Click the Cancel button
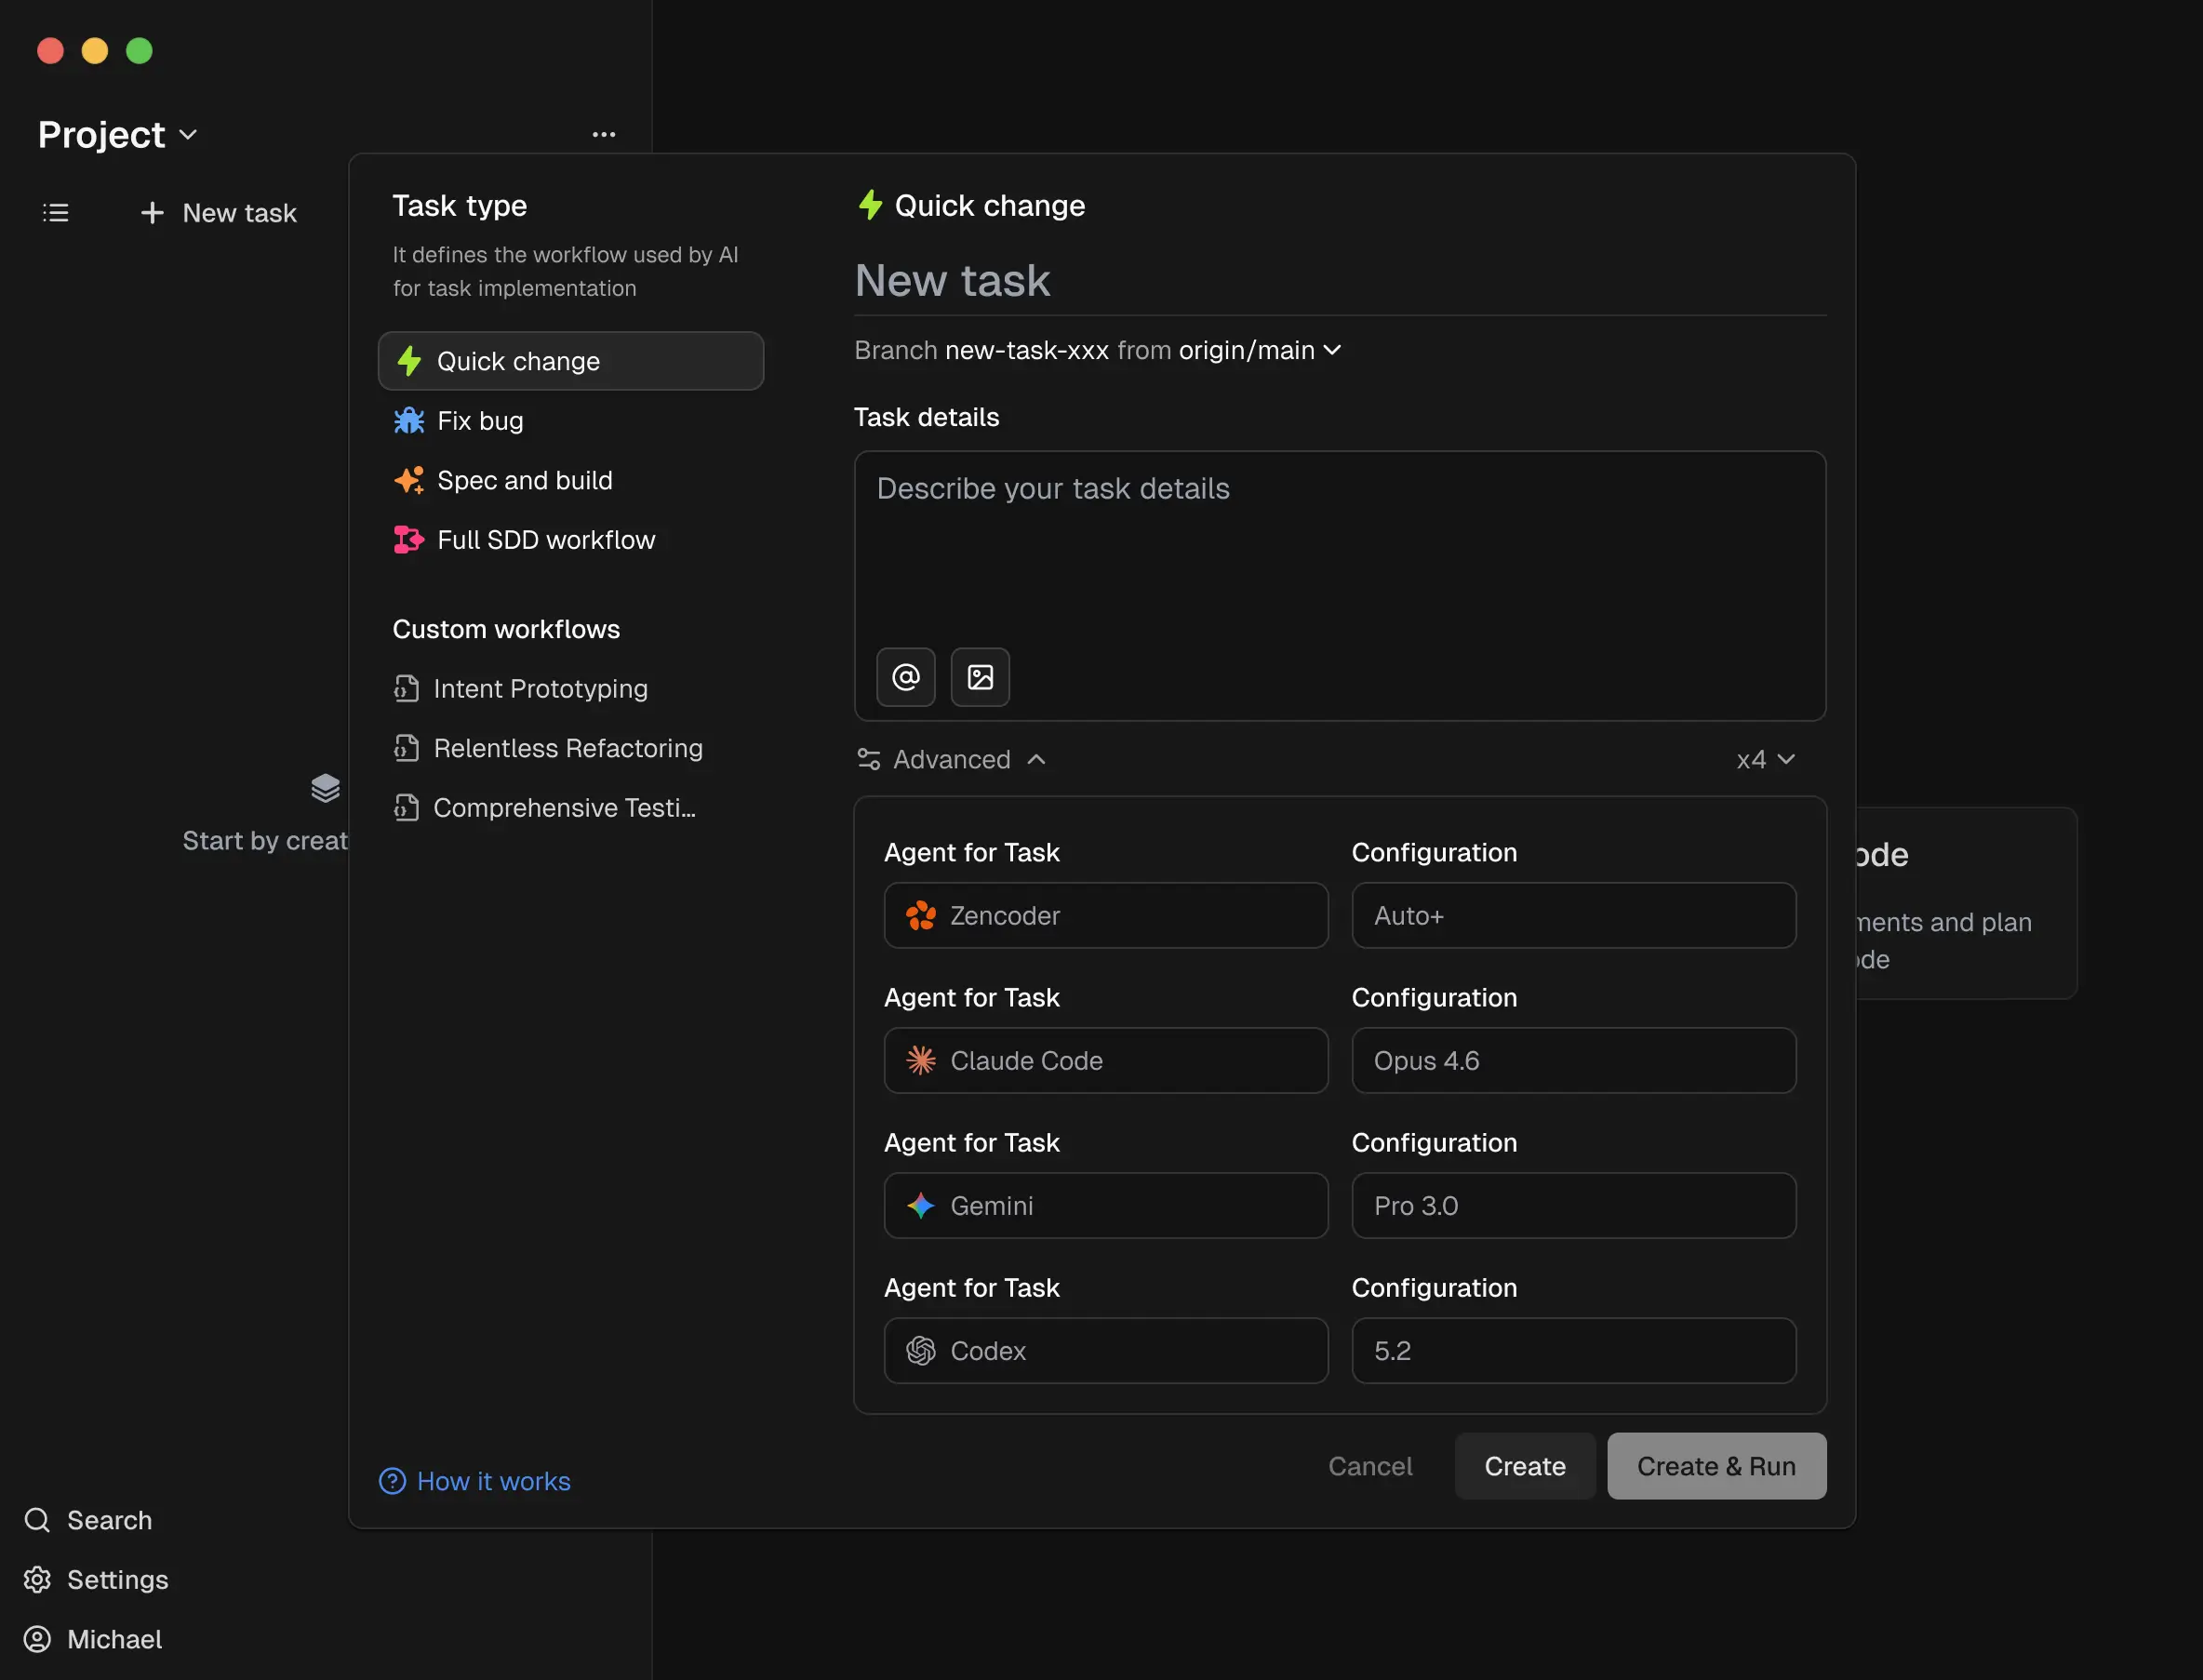The height and width of the screenshot is (1680, 2203). pos(1369,1466)
